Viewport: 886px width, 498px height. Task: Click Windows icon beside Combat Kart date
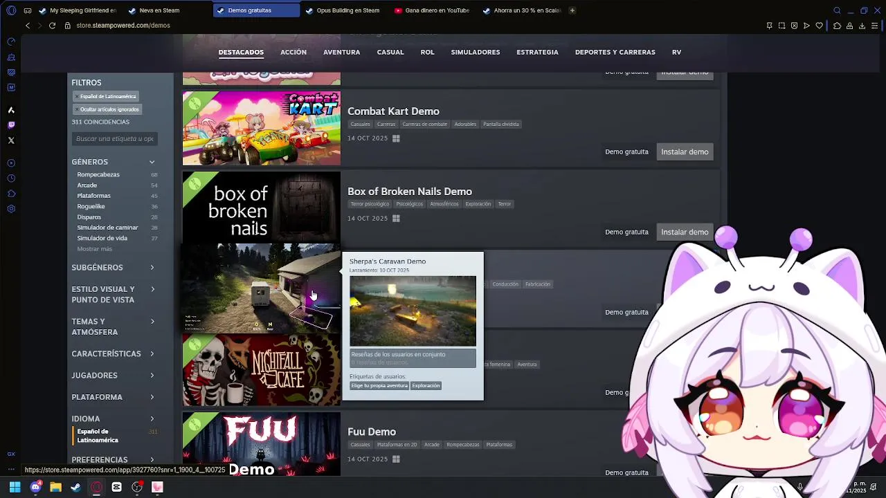(x=396, y=138)
